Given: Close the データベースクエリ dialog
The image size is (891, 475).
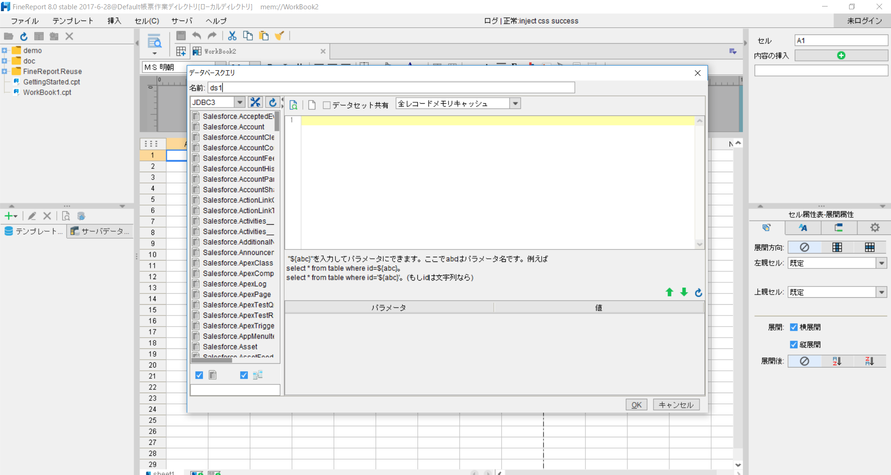Looking at the screenshot, I should pyautogui.click(x=697, y=73).
